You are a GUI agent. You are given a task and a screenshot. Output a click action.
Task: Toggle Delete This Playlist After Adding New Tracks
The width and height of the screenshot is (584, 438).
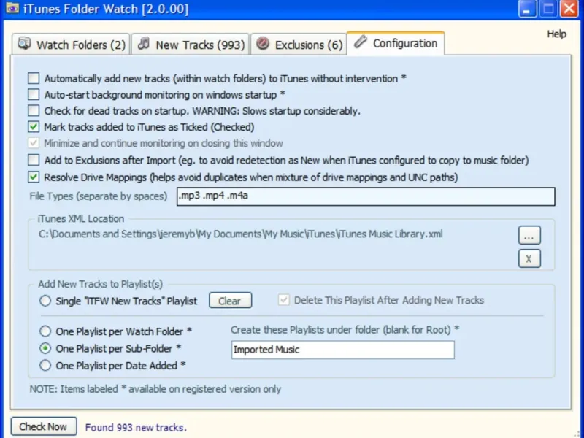point(284,300)
